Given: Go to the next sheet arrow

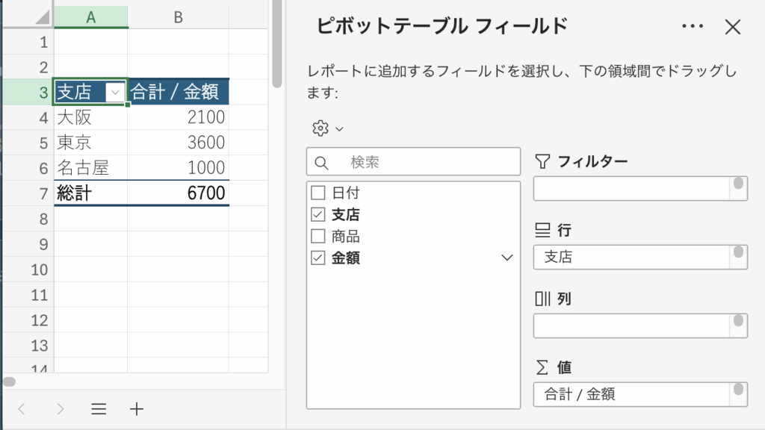Looking at the screenshot, I should [x=61, y=408].
